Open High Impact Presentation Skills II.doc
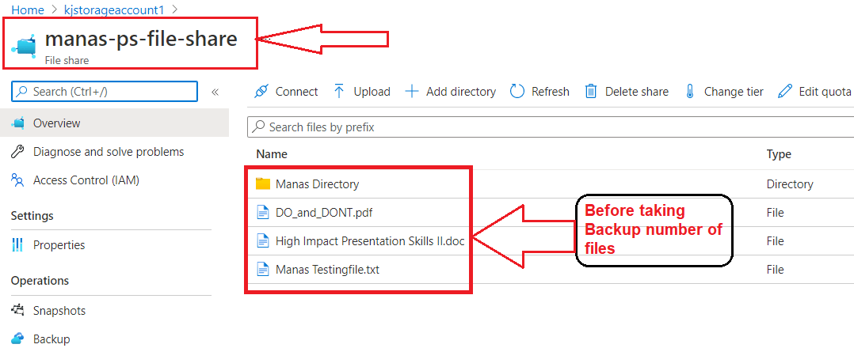The width and height of the screenshot is (854, 348). click(x=370, y=241)
